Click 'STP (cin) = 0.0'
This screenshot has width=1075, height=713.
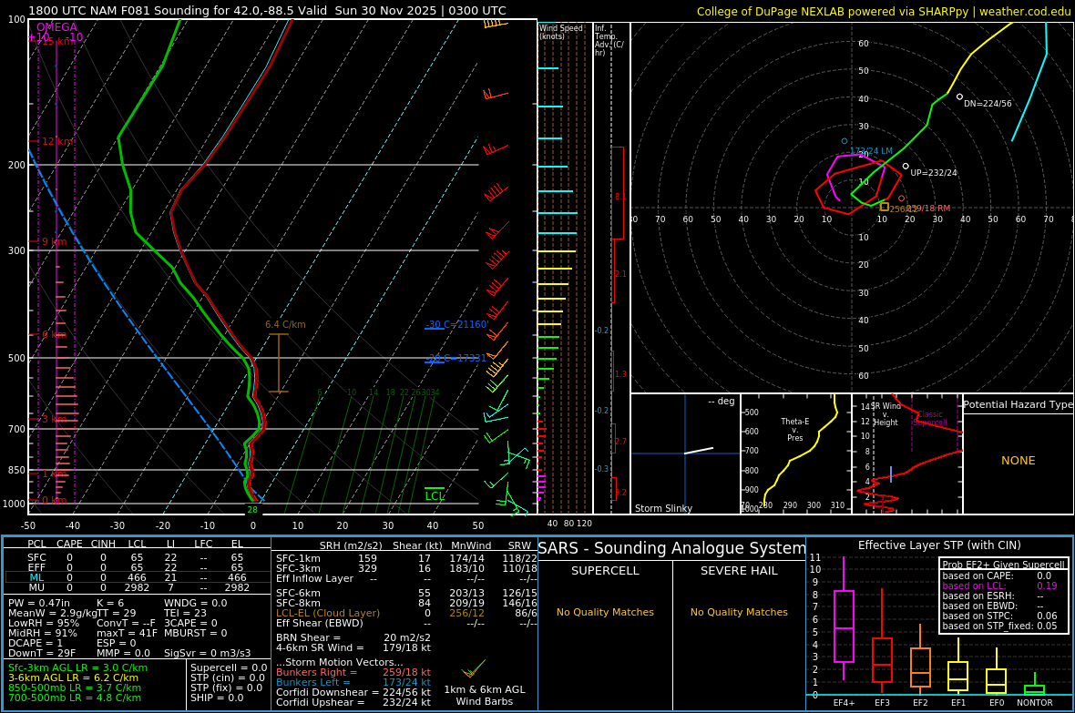point(228,677)
